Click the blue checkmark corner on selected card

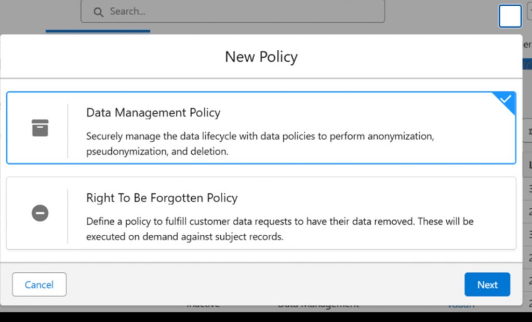[x=507, y=100]
